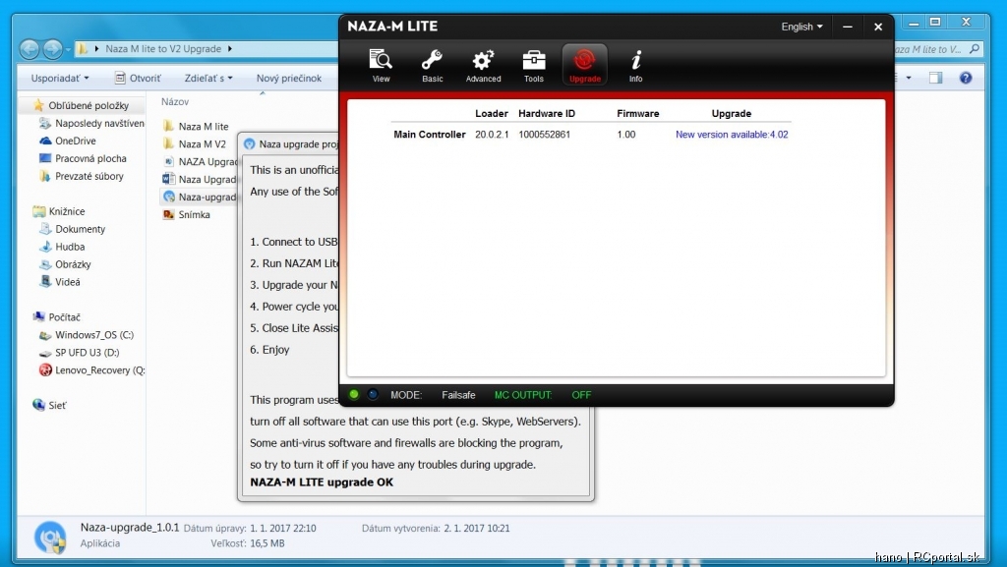Click the Naza upgrade project dialog title icon
Viewport: 1007px width, 567px height.
click(249, 144)
